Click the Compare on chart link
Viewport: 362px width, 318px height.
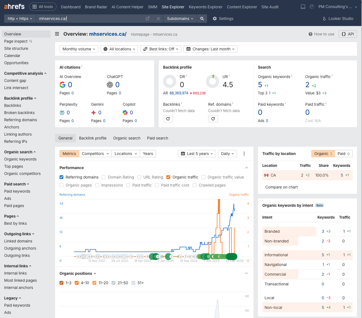coord(281,187)
